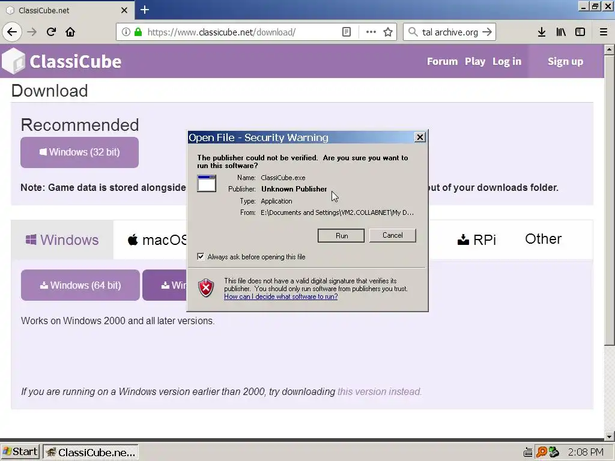Click Run in the Security Warning dialog
Screen dimensions: 615x461
click(341, 235)
